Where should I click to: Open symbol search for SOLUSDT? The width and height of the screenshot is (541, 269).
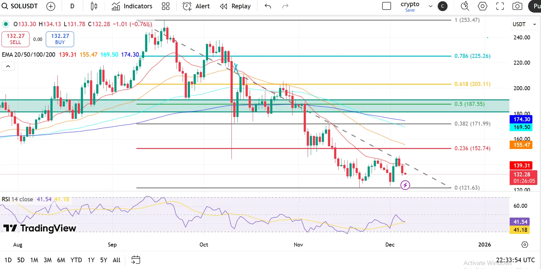[x=20, y=6]
